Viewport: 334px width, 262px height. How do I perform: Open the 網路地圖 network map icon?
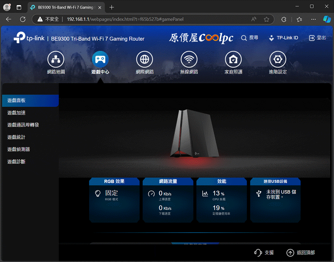click(56, 59)
